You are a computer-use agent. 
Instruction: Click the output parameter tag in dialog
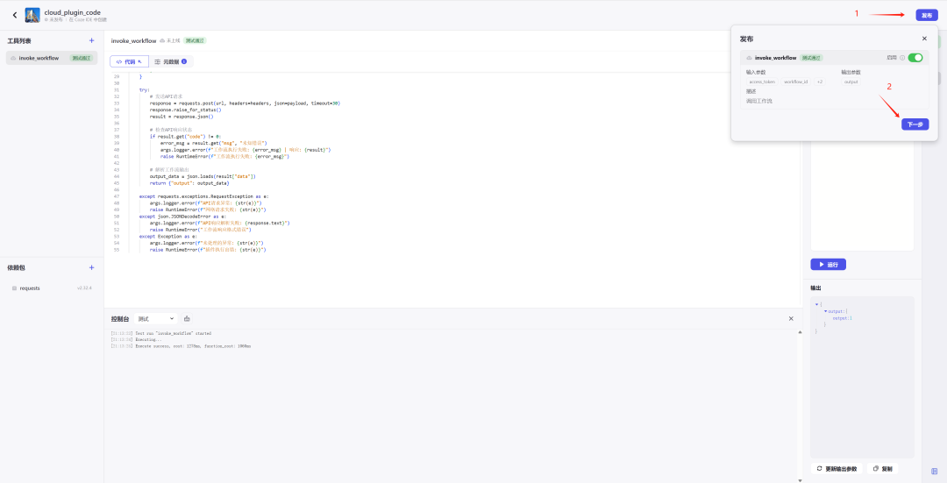pos(851,82)
